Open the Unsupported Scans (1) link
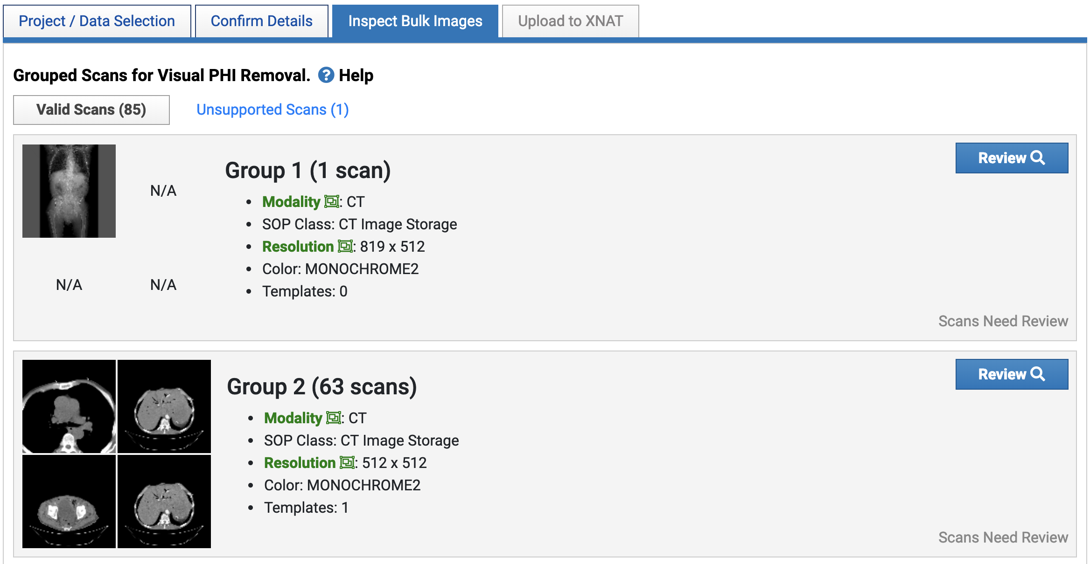 coord(272,110)
